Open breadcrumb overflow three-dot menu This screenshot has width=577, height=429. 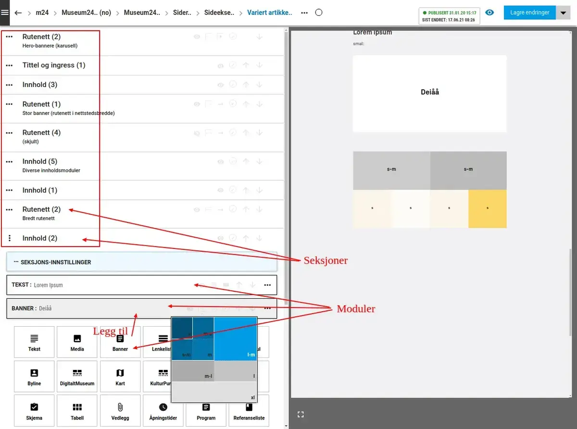tap(304, 12)
